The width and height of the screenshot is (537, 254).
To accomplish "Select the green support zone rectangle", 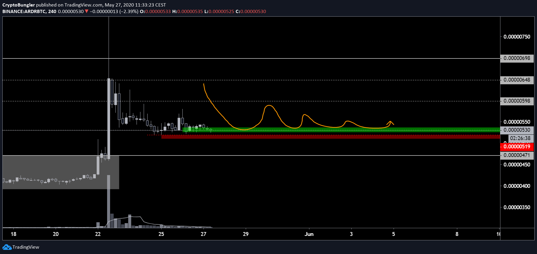I will 341,130.
